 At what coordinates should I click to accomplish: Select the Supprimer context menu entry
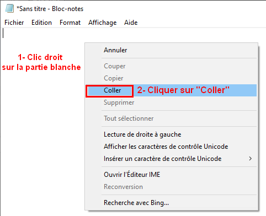pyautogui.click(x=171, y=102)
